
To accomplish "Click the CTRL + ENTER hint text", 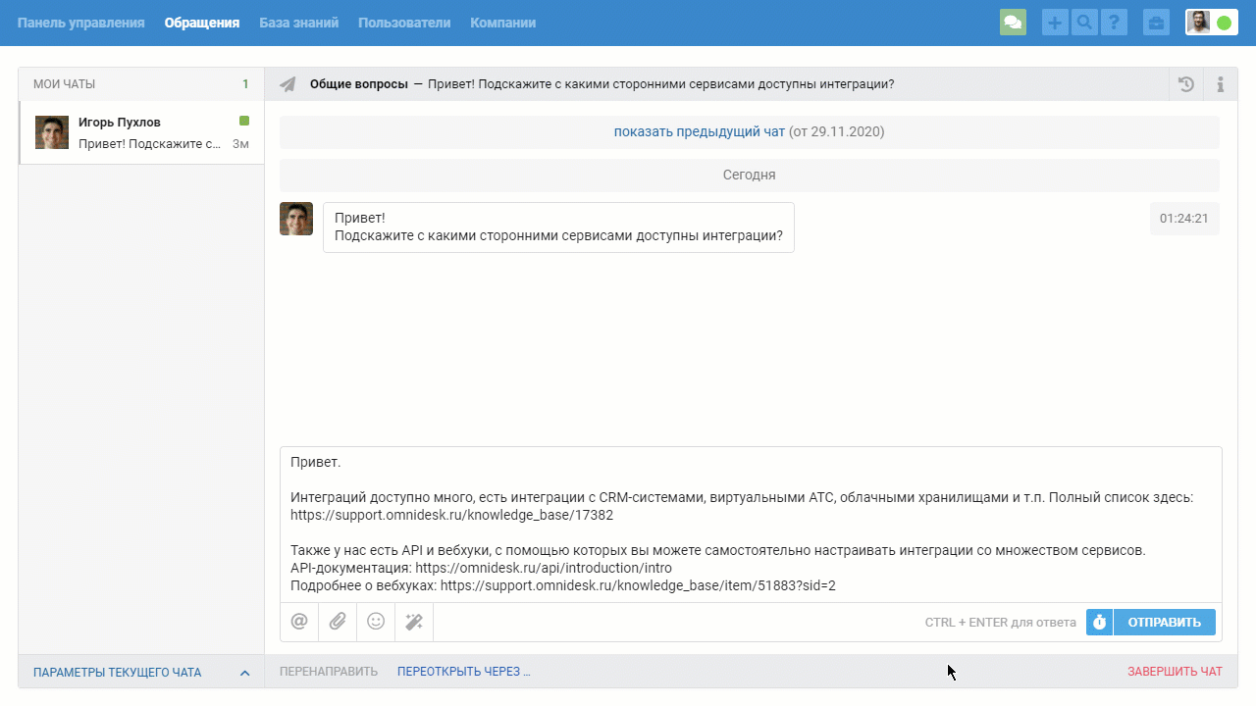I will pos(1000,623).
